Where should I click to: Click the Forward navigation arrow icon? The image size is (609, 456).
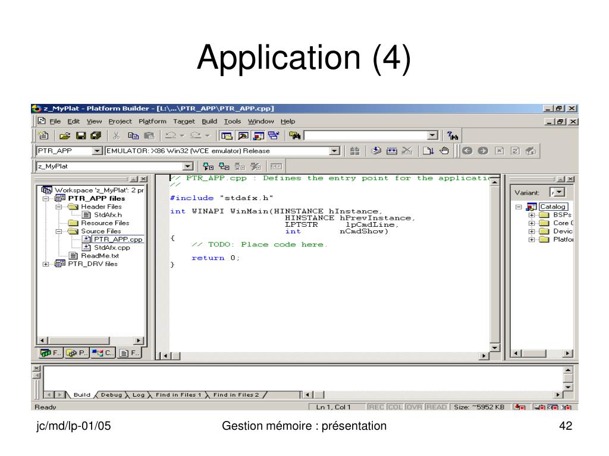(x=483, y=151)
